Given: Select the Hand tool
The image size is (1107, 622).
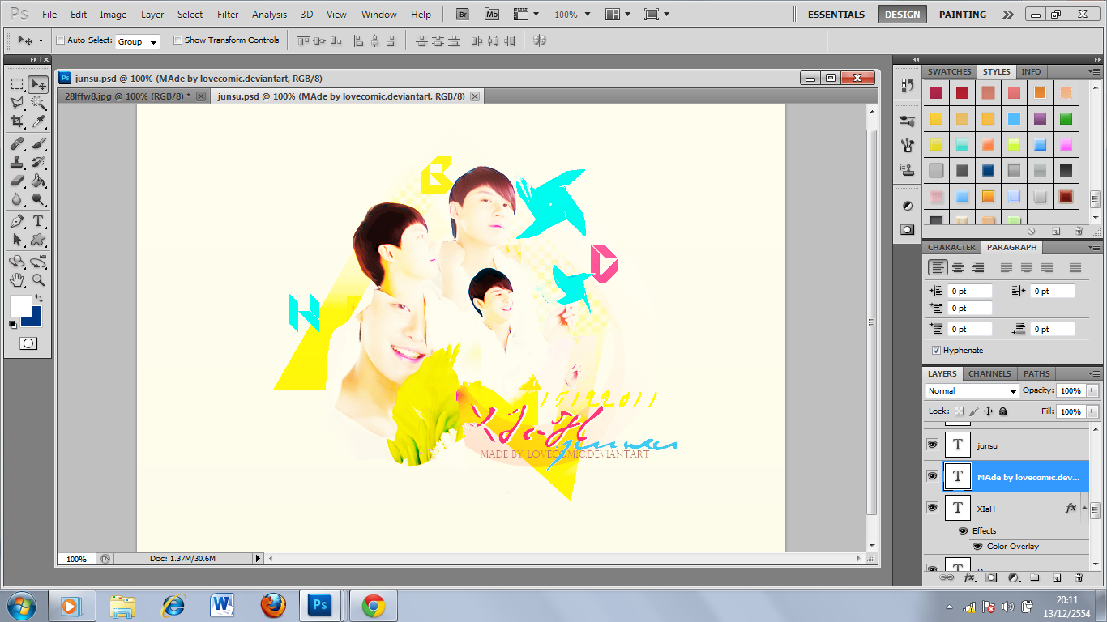Looking at the screenshot, I should coord(17,280).
